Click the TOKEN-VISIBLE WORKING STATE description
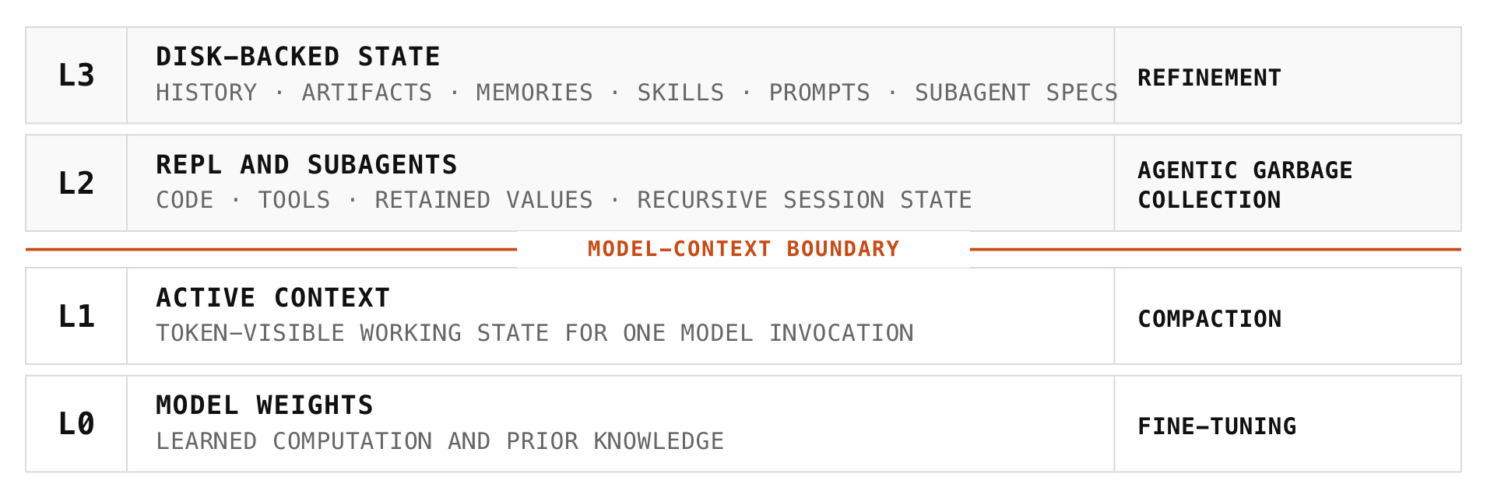Image resolution: width=1487 pixels, height=498 pixels. (x=535, y=333)
